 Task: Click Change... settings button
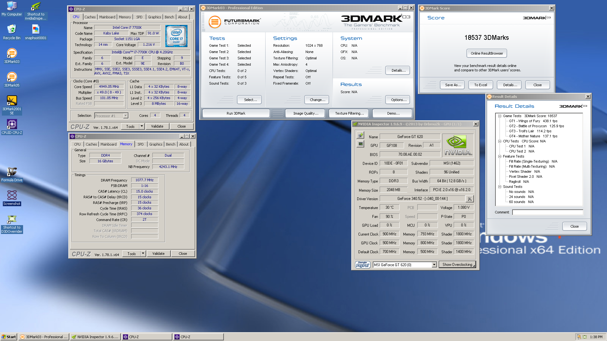coord(317,100)
